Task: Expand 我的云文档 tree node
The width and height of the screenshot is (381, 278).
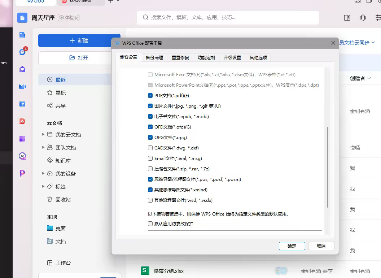Action: point(43,134)
